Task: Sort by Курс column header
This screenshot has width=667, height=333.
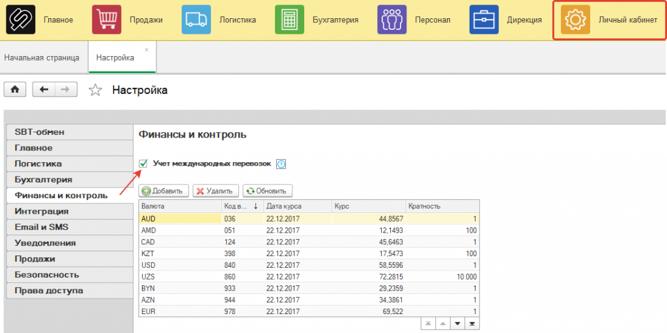Action: pyautogui.click(x=369, y=206)
